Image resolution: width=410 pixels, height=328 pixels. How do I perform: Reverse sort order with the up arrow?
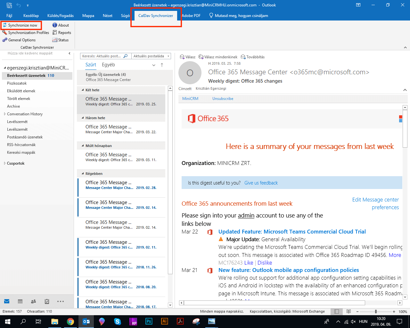(x=162, y=65)
